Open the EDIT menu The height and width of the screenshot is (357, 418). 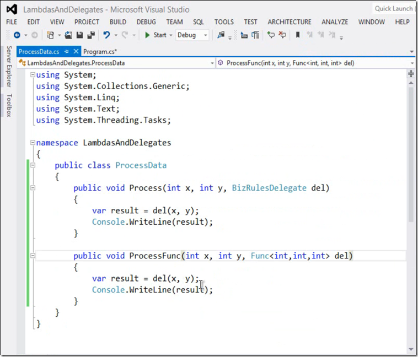(33, 22)
